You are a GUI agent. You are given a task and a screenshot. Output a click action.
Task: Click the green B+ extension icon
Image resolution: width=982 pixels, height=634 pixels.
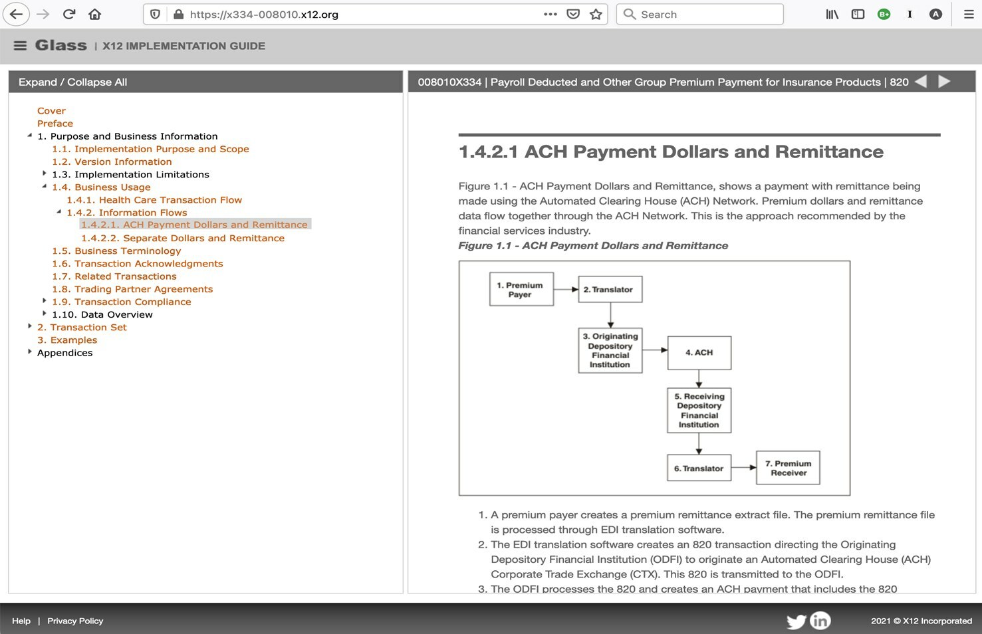[x=884, y=14]
